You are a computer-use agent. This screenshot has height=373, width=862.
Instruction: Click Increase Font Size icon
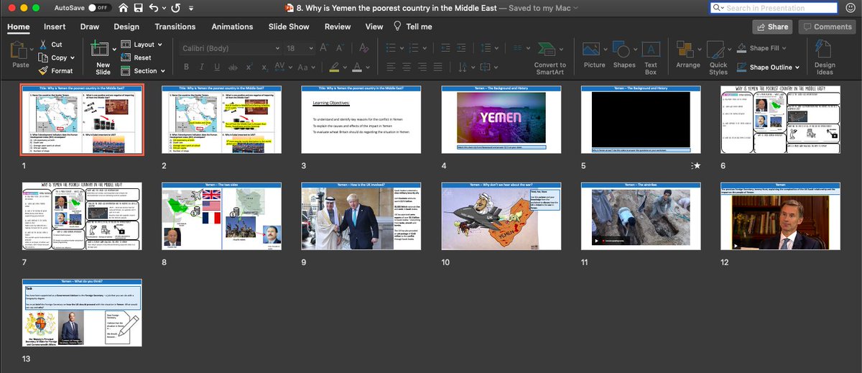(x=323, y=48)
